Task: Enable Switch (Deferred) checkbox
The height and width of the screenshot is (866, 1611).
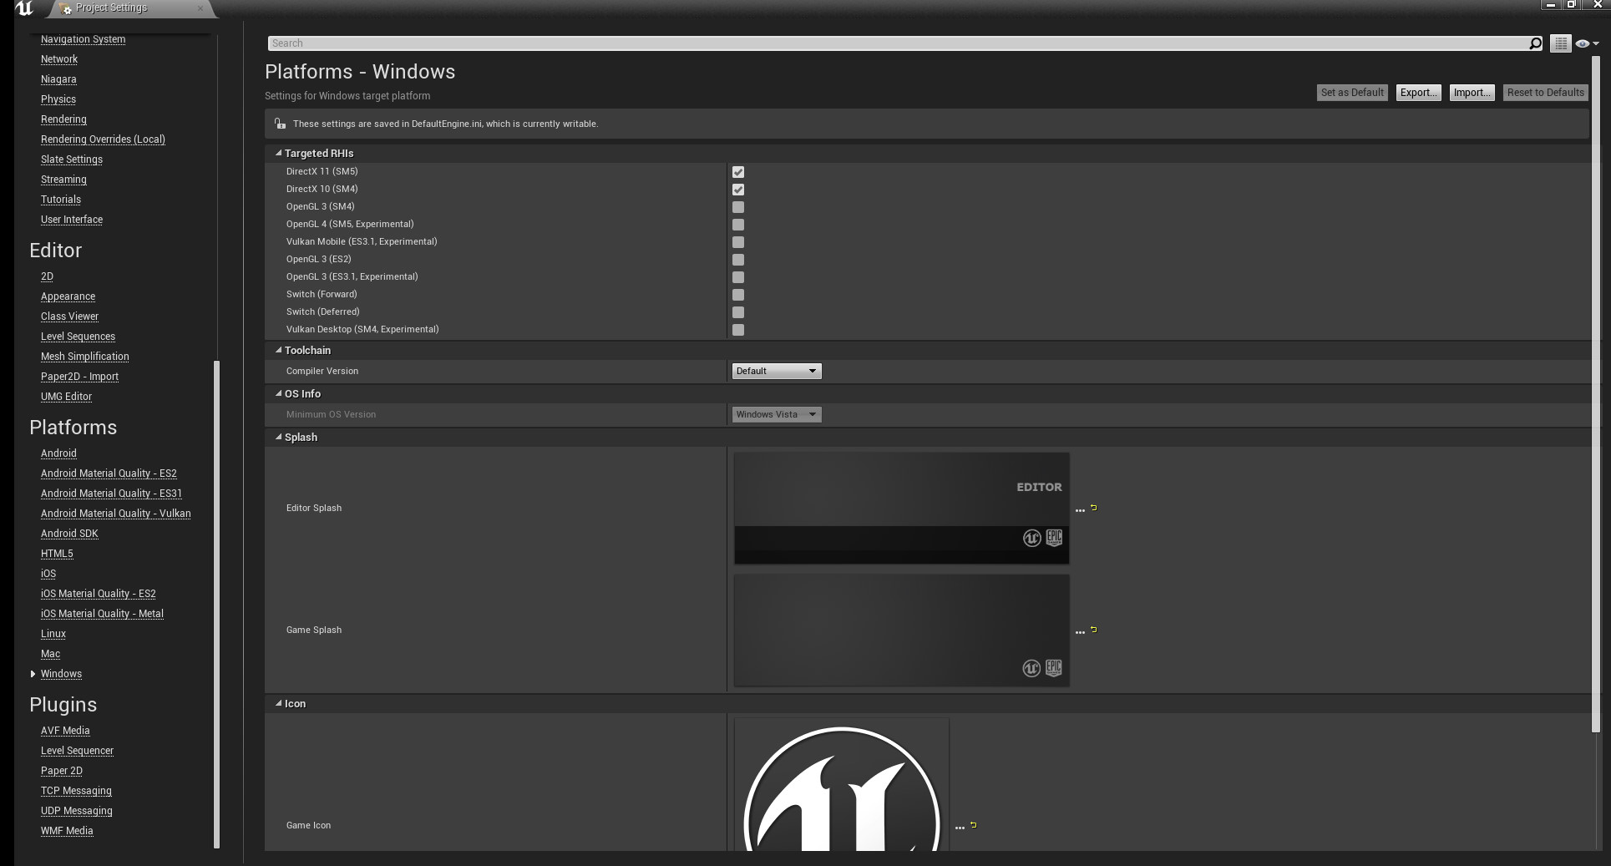Action: [738, 312]
